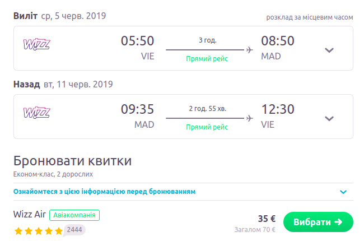364x241 pixels.
Task: Open the 2444 reviews count bubble
Action: 75,229
